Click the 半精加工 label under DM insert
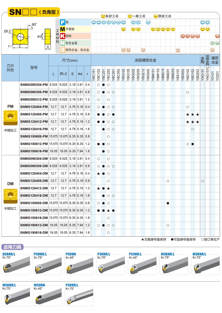 pyautogui.click(x=10, y=208)
